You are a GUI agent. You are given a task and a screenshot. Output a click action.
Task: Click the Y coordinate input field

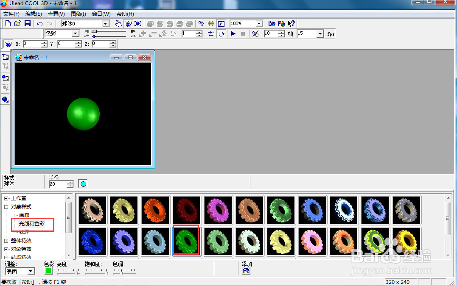(x=66, y=44)
